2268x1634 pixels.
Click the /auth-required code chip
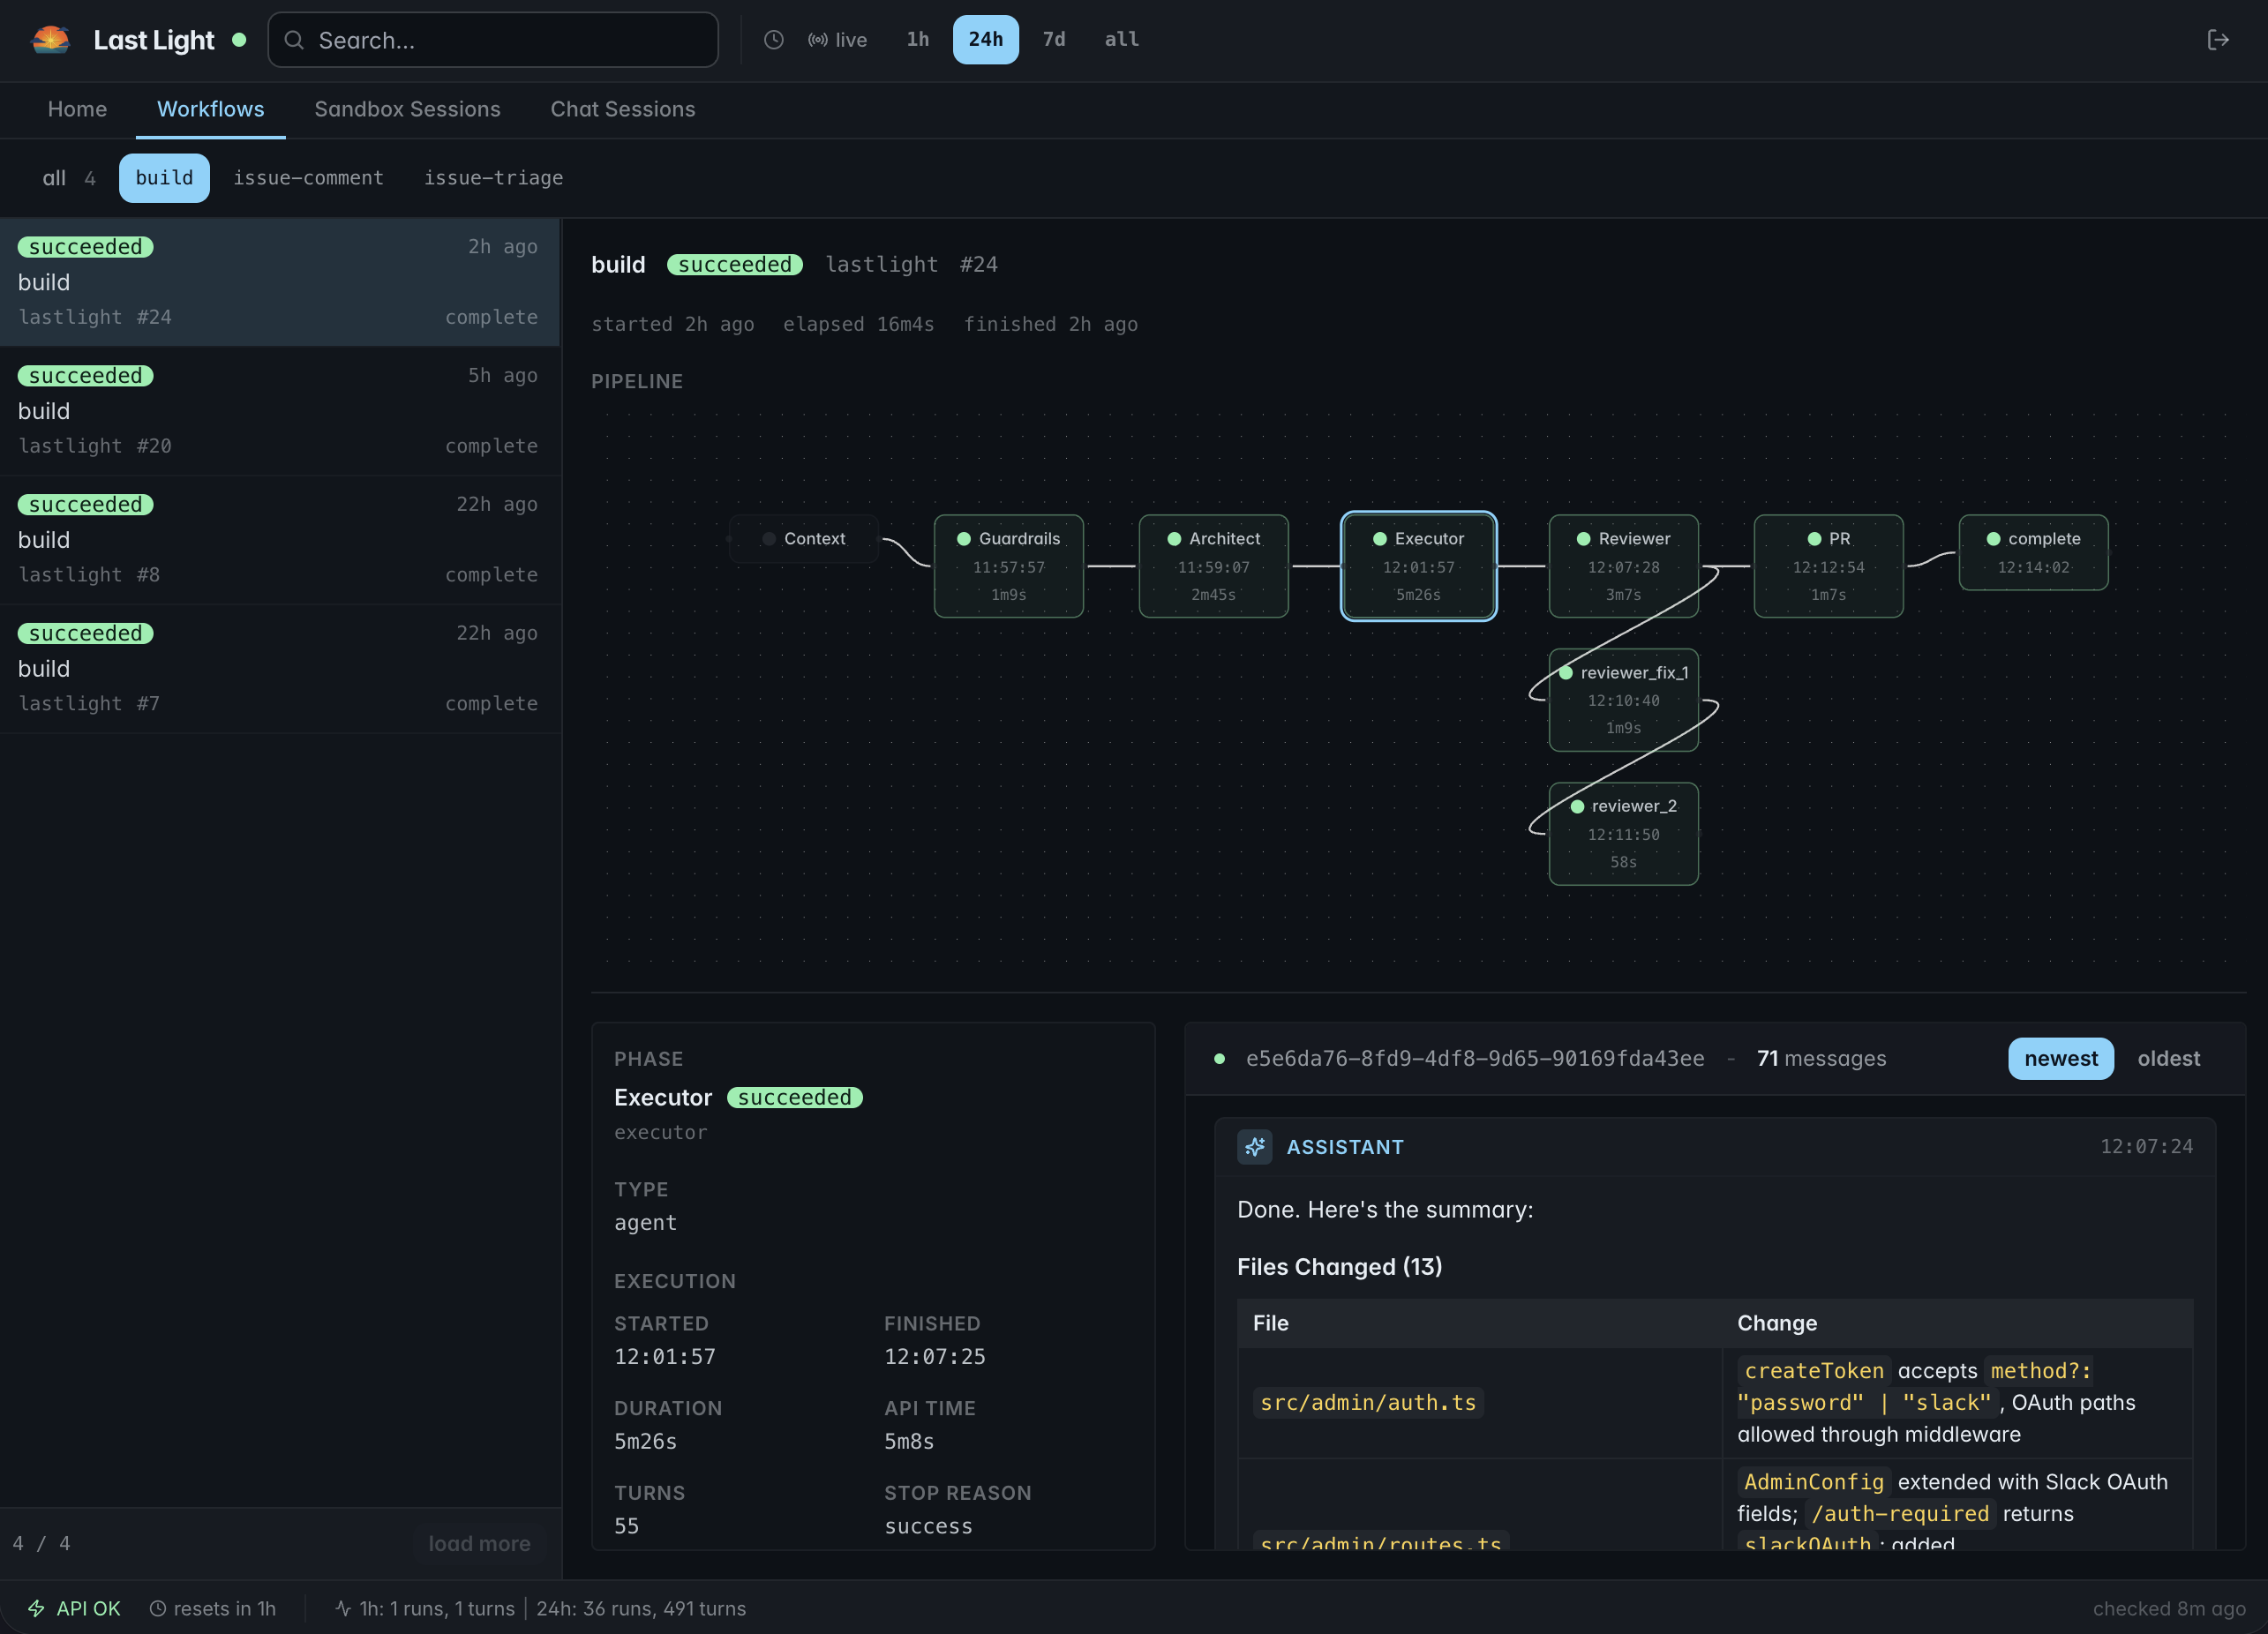pyautogui.click(x=1900, y=1513)
